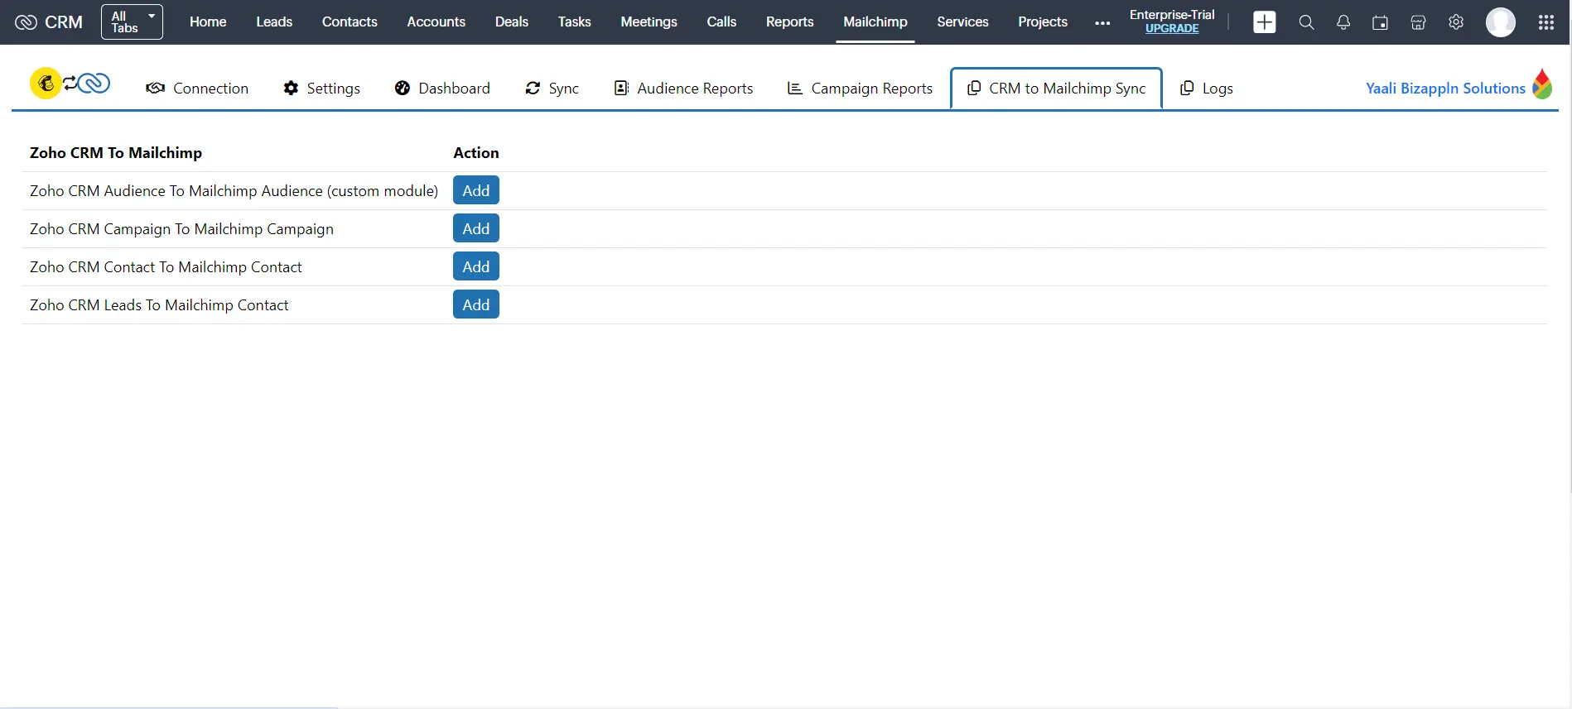Screen dimensions: 1572x709
Task: Click the handshake Connection icon
Action: 155,89
